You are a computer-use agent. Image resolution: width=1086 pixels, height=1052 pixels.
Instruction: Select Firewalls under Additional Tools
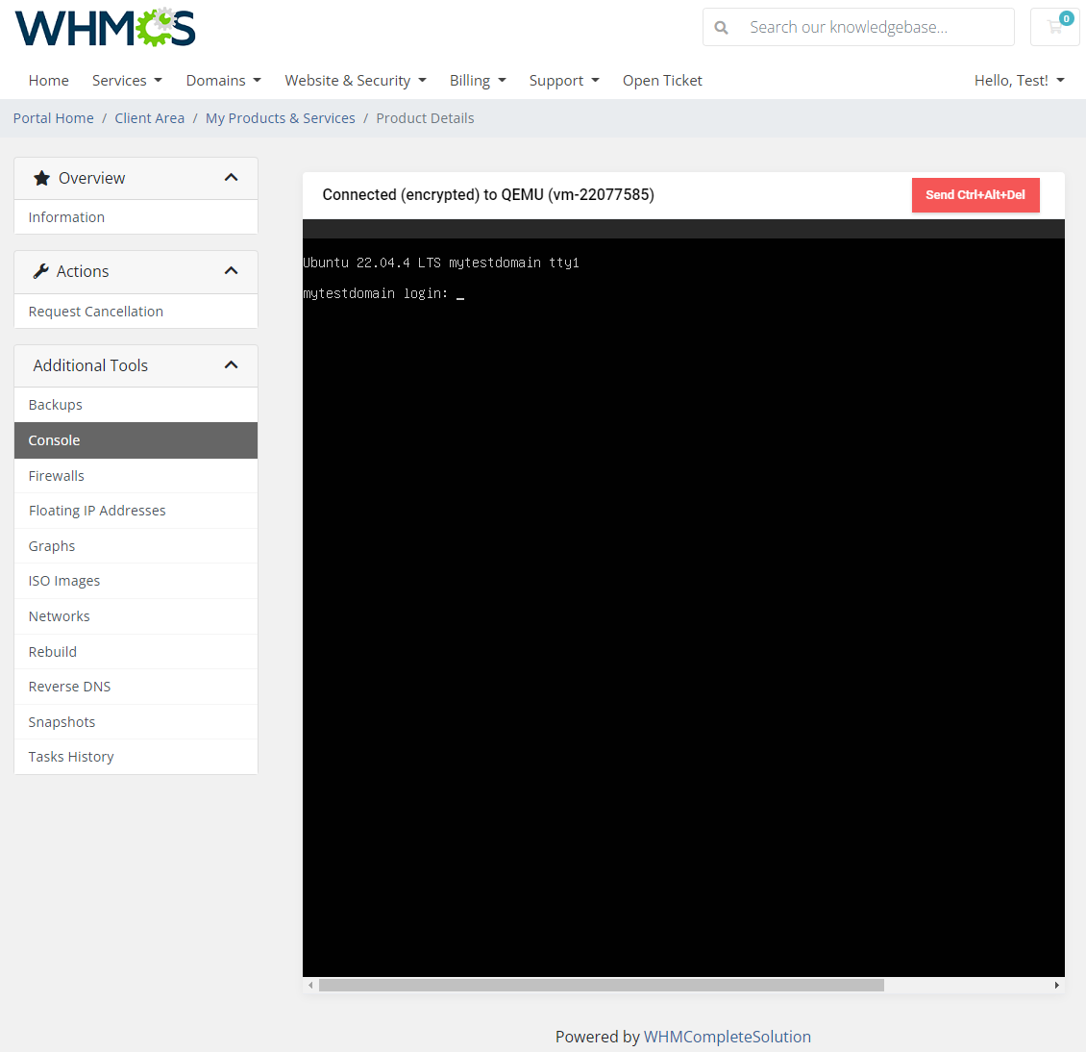(56, 475)
